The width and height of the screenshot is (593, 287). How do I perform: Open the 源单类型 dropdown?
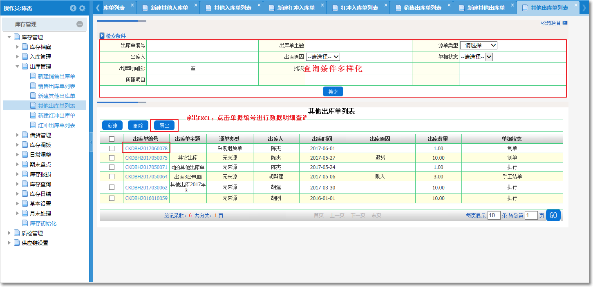[x=479, y=45]
